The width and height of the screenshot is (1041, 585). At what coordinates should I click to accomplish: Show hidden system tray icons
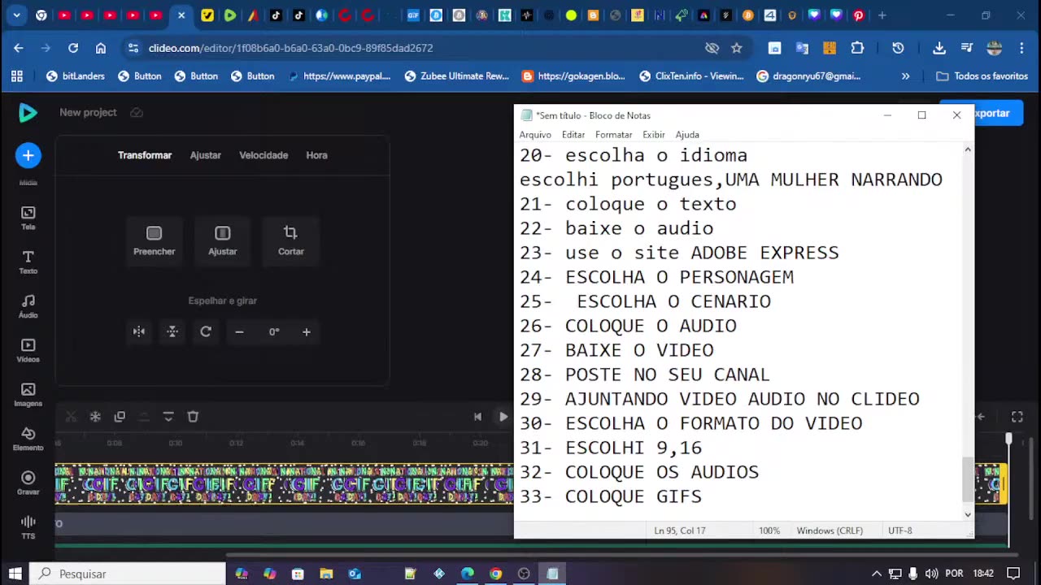click(x=876, y=574)
